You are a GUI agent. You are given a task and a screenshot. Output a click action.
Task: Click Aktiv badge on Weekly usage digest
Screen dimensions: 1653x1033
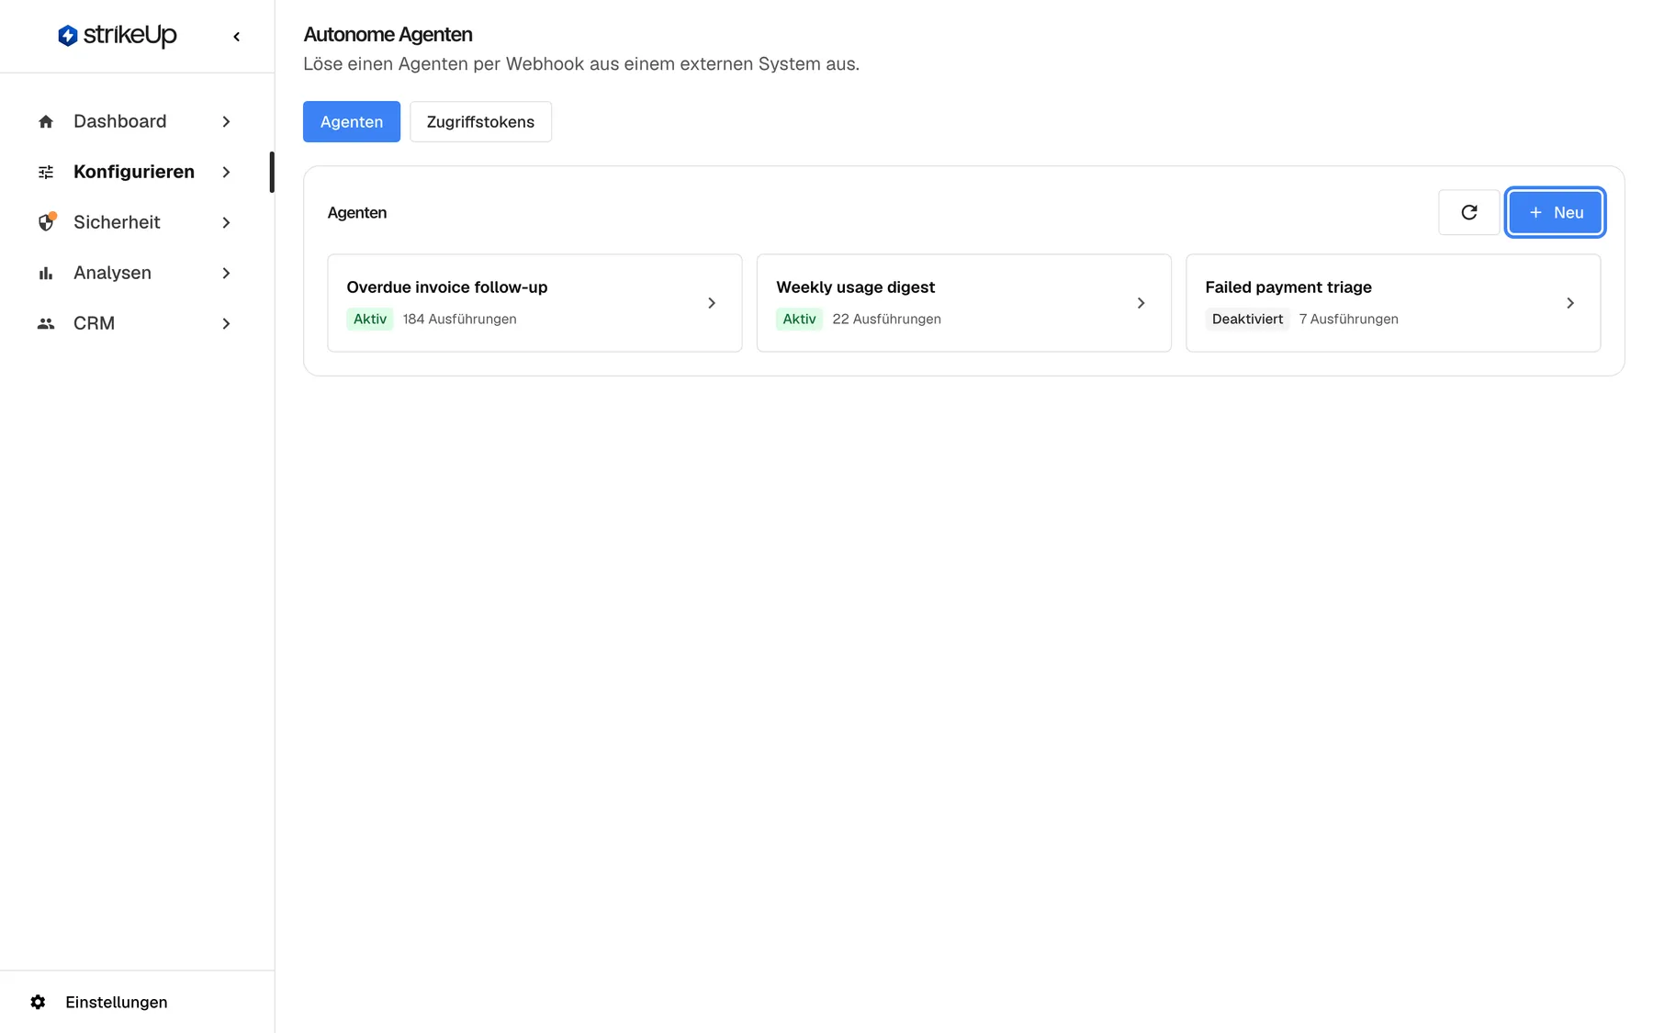click(x=799, y=319)
